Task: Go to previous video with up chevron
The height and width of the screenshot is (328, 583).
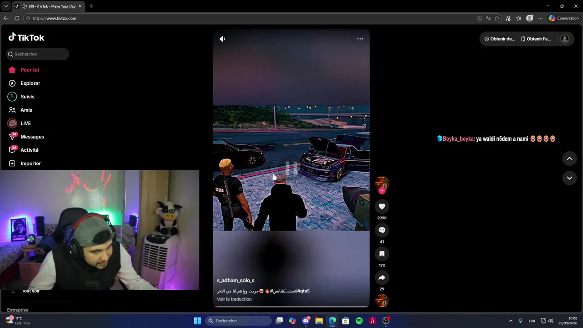Action: click(x=569, y=159)
